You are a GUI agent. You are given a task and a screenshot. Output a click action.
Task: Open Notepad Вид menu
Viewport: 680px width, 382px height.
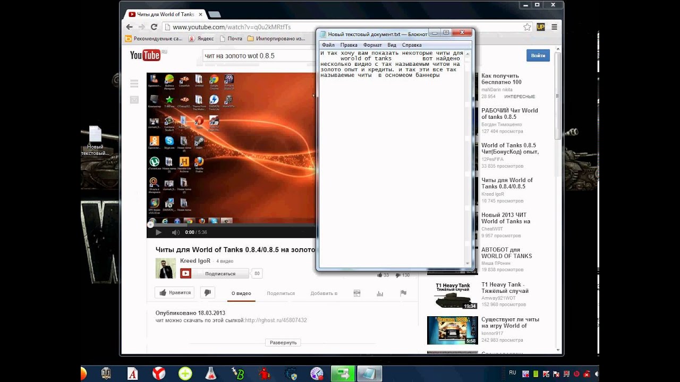coord(392,45)
